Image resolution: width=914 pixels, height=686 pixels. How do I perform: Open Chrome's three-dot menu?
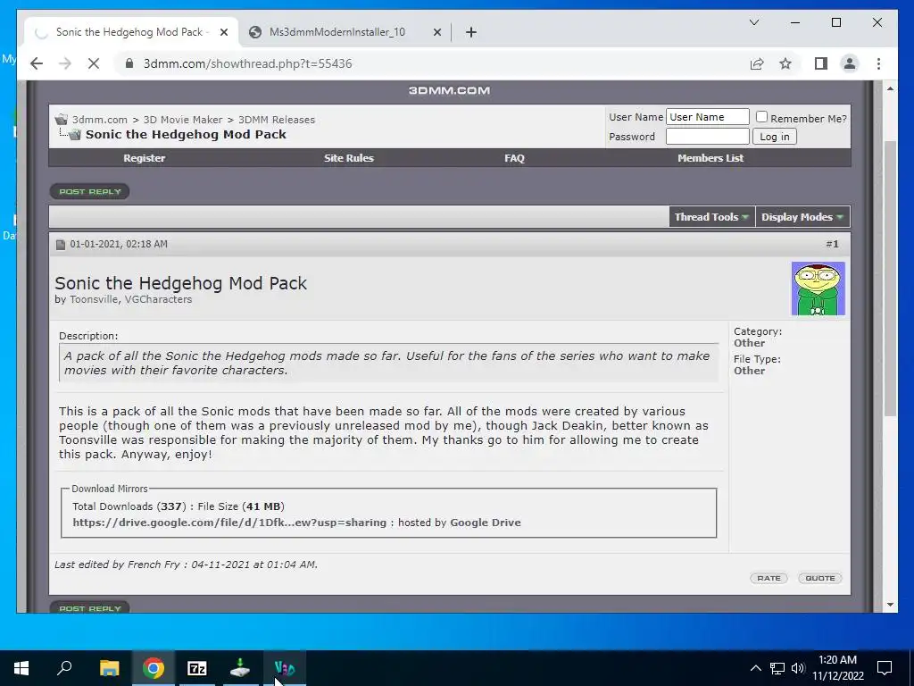point(878,63)
